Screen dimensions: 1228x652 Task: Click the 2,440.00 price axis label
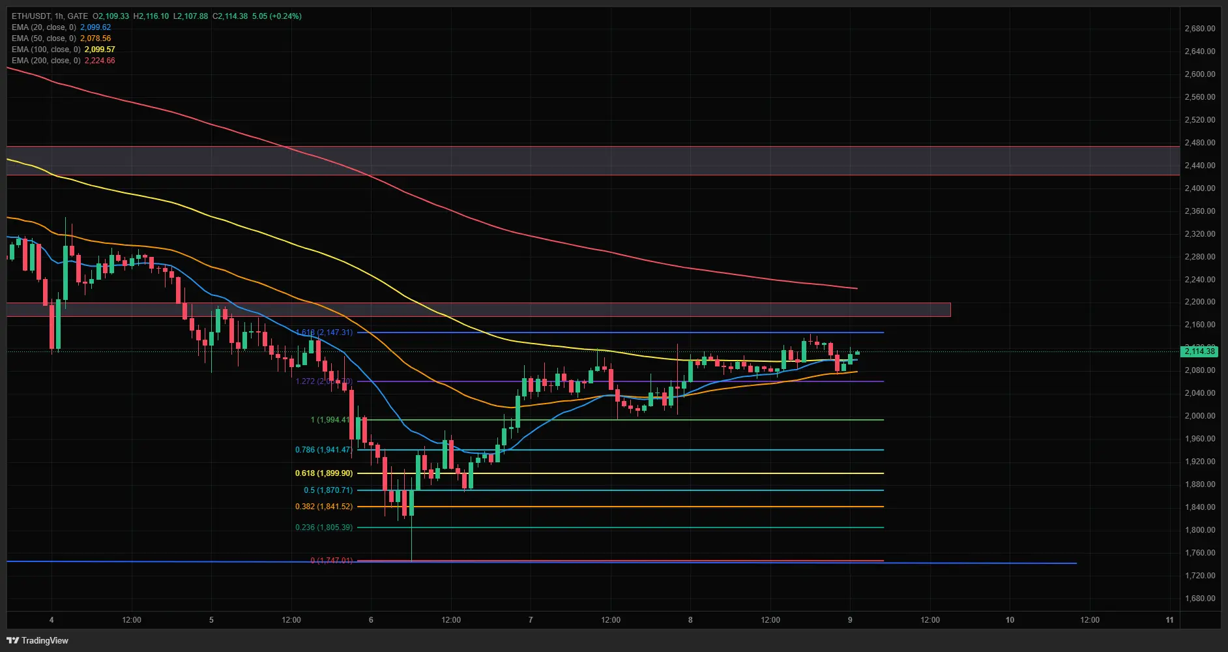1199,166
